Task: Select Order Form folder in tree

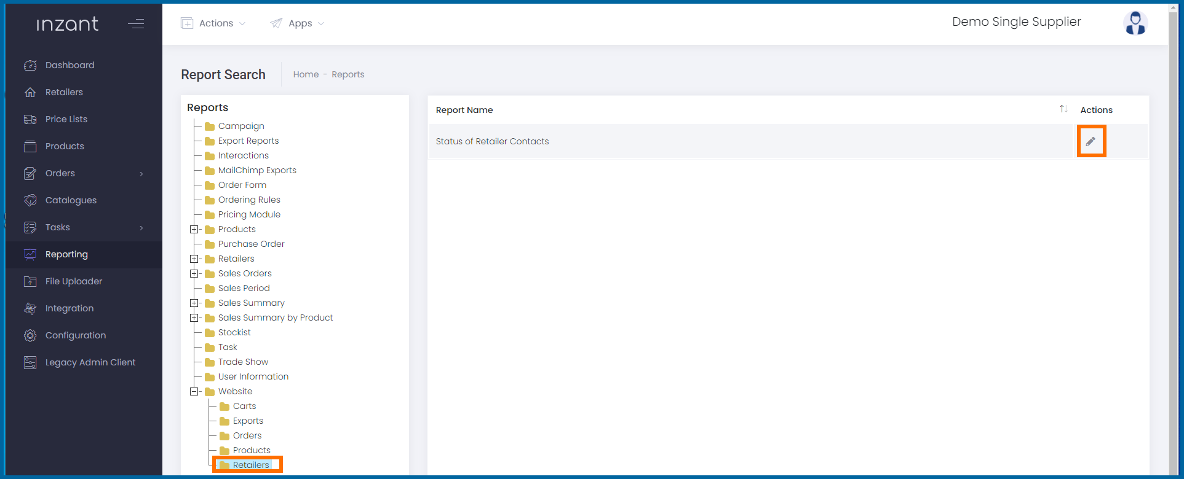Action: [x=242, y=185]
